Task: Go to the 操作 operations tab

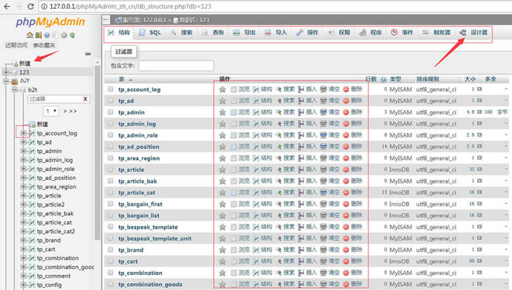Action: pyautogui.click(x=307, y=33)
